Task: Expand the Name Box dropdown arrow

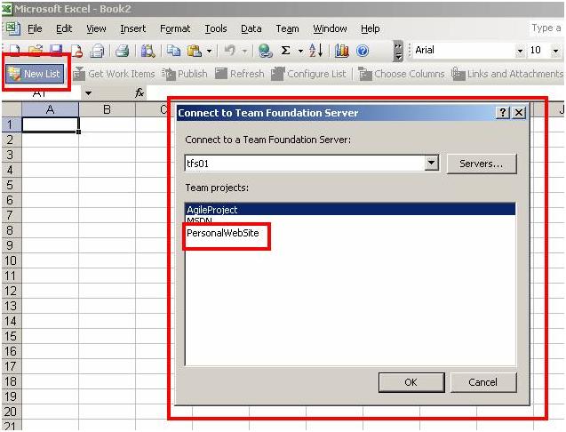Action: pyautogui.click(x=88, y=93)
